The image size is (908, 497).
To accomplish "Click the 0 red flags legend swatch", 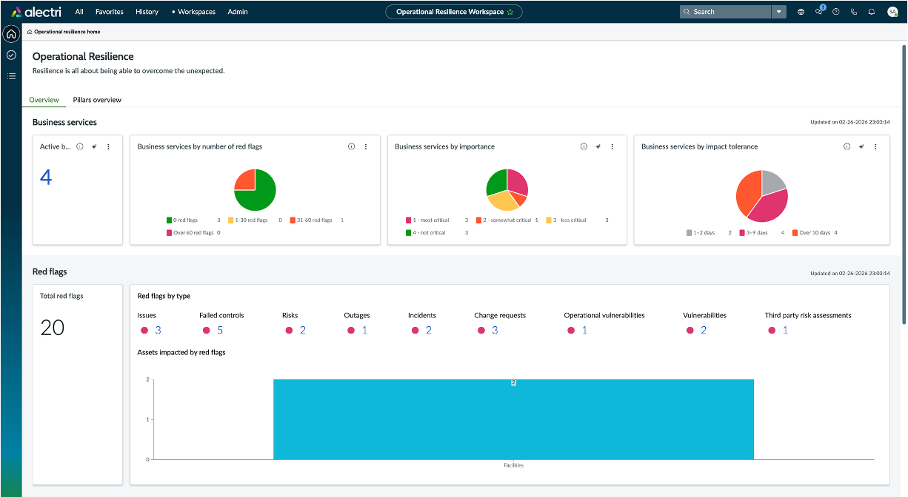I will pyautogui.click(x=170, y=220).
